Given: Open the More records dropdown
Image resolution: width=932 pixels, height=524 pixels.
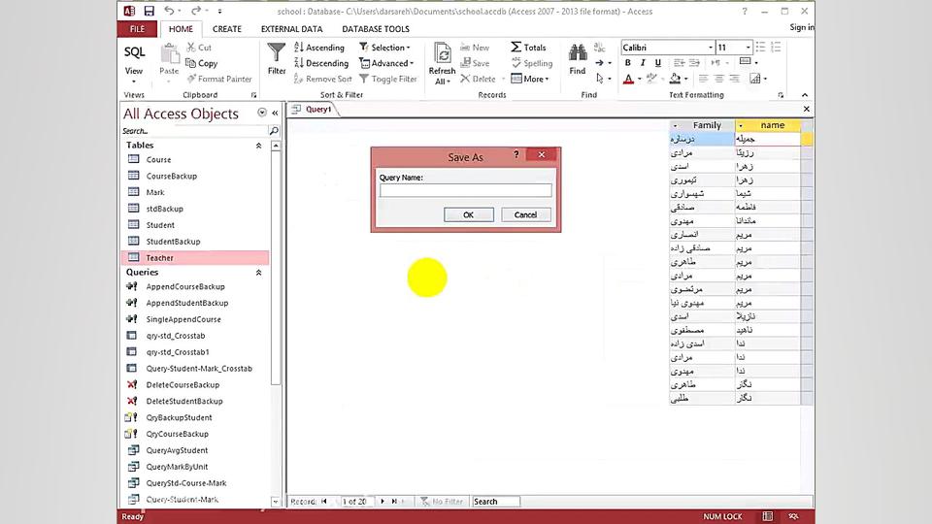Looking at the screenshot, I should [530, 79].
